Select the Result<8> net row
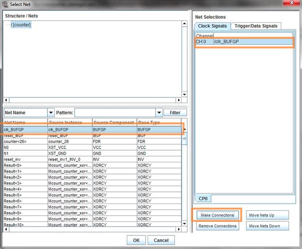This screenshot has height=249, width=302. point(92,213)
